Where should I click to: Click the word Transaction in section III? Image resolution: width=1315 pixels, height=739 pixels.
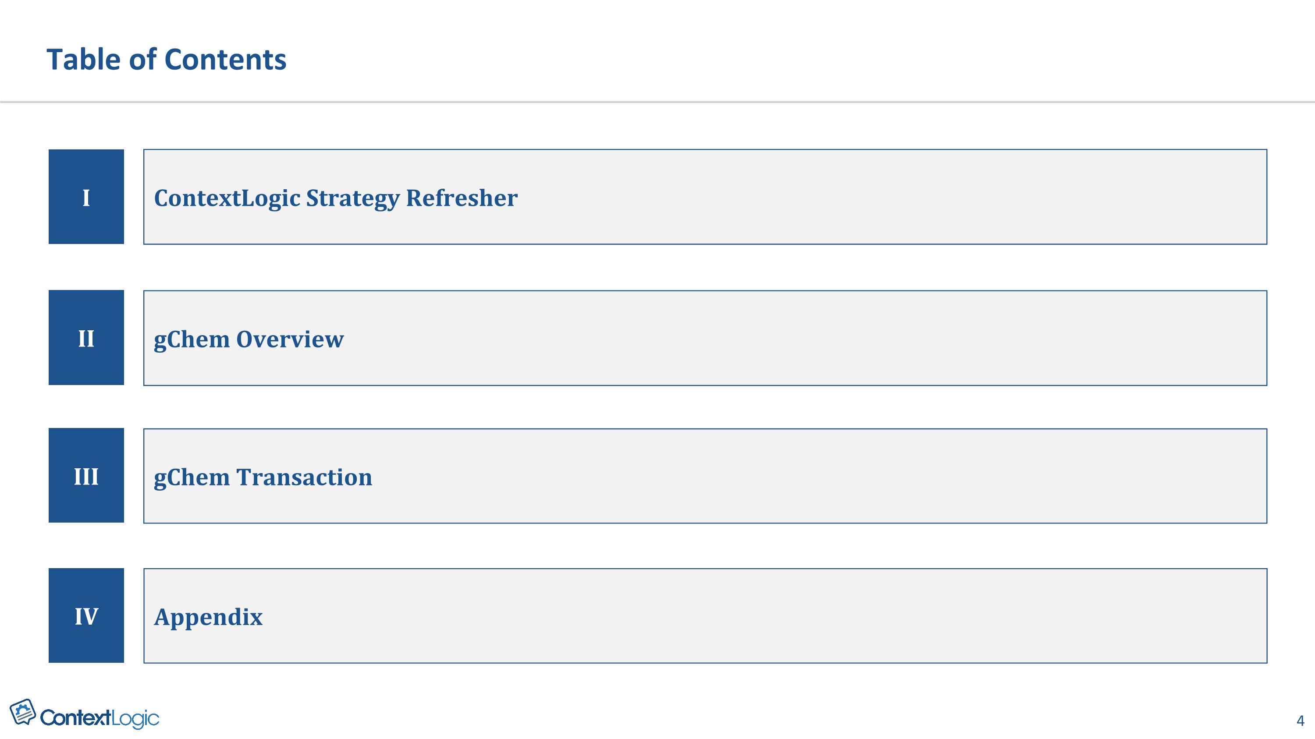304,477
